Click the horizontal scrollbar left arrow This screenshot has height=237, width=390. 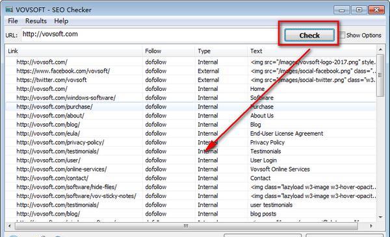pos(10,226)
